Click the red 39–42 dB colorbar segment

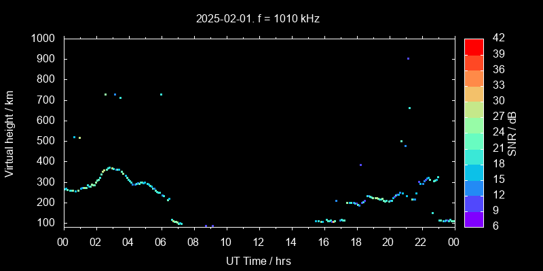(x=474, y=46)
